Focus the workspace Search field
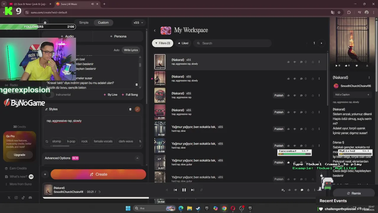378x213 pixels. (232, 43)
